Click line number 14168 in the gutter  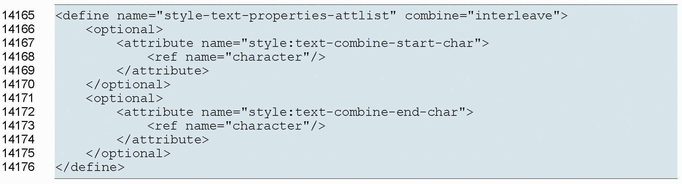tap(18, 57)
